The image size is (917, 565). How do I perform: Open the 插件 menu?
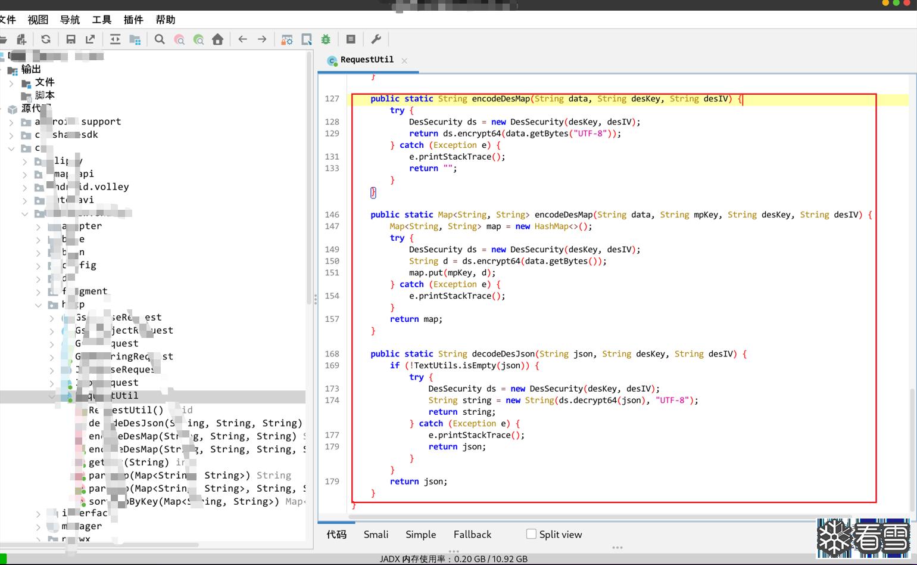click(133, 20)
